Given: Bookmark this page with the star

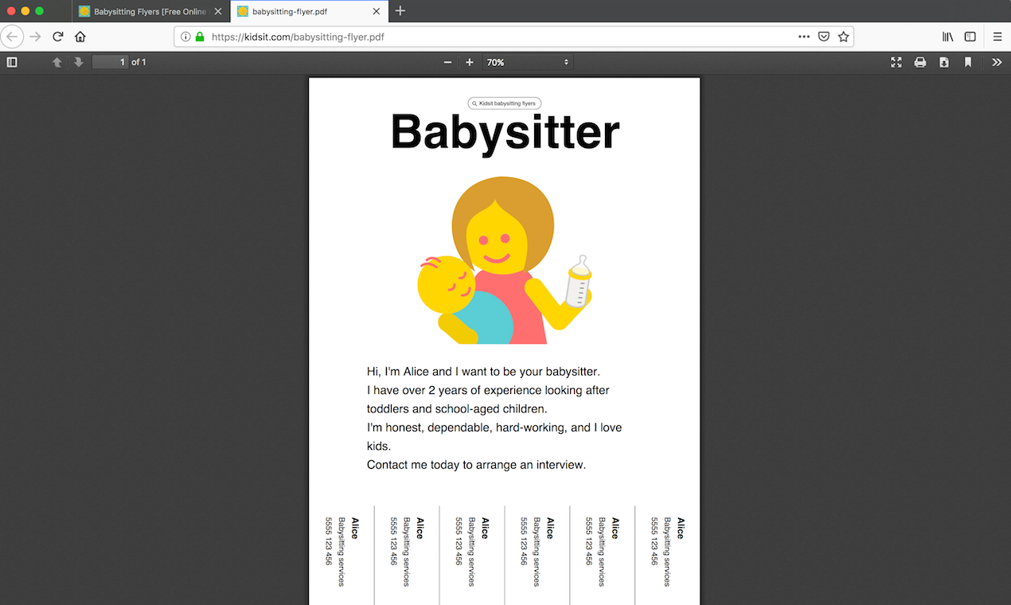Looking at the screenshot, I should tap(844, 36).
